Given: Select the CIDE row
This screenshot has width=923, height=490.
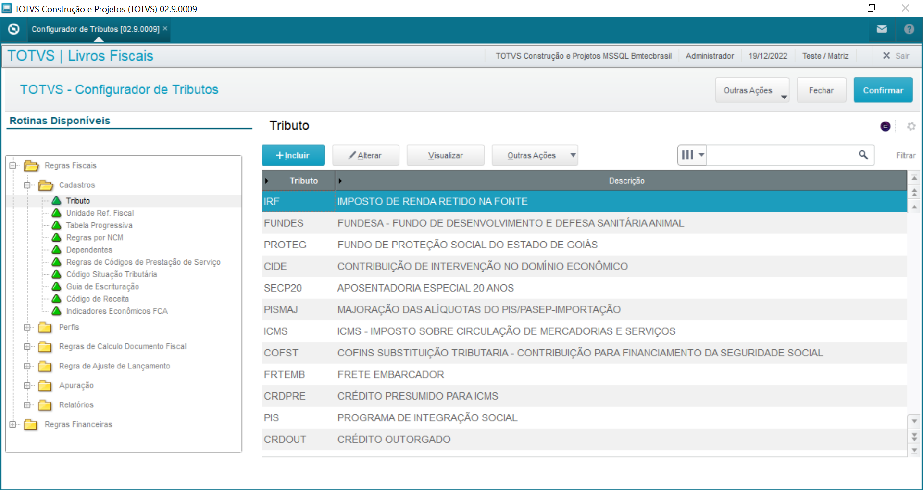Looking at the screenshot, I should (x=584, y=266).
